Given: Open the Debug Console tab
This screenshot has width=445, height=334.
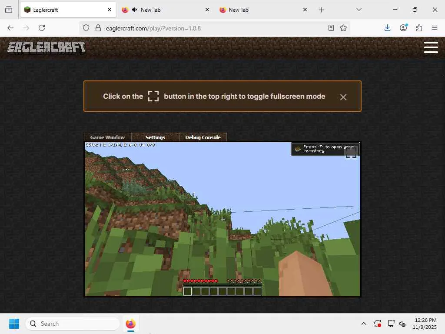Looking at the screenshot, I should pos(203,137).
